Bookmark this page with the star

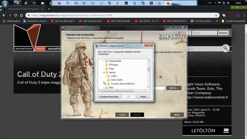point(216,15)
